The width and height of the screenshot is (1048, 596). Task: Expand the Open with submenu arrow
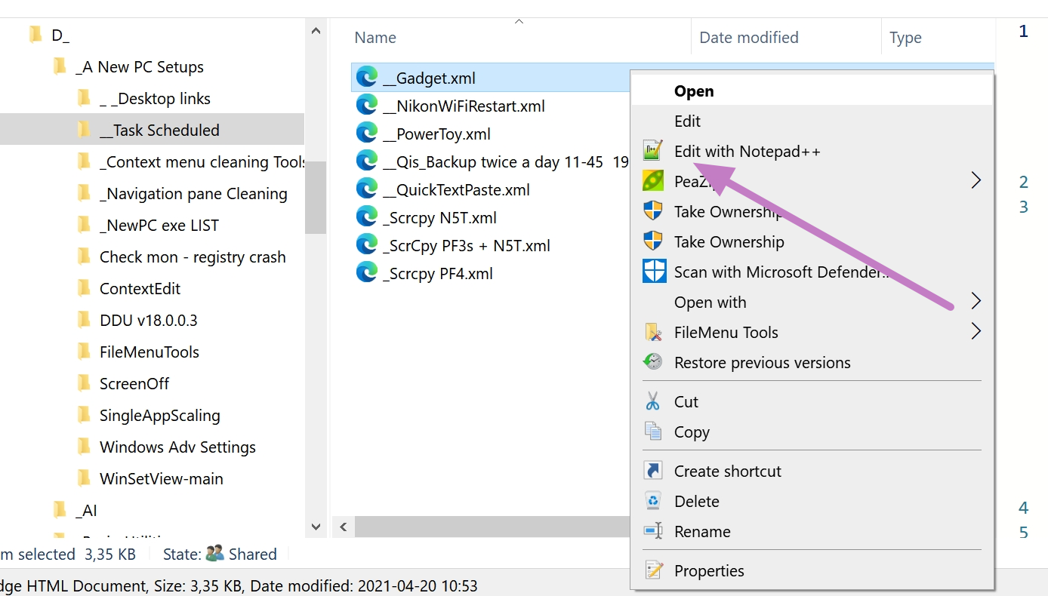coord(976,302)
